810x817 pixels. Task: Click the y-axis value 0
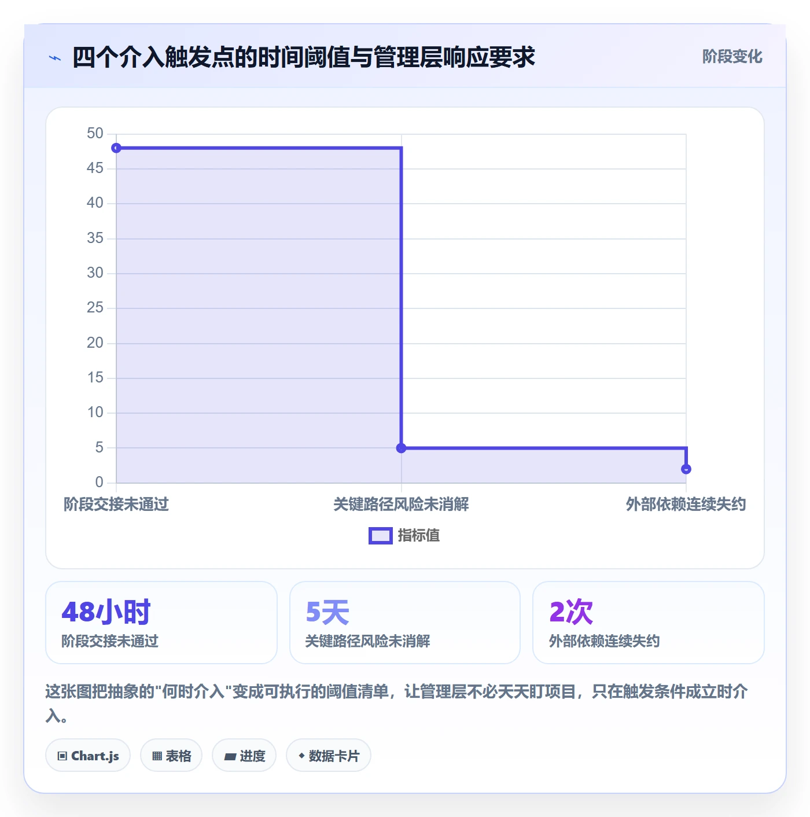coord(100,483)
